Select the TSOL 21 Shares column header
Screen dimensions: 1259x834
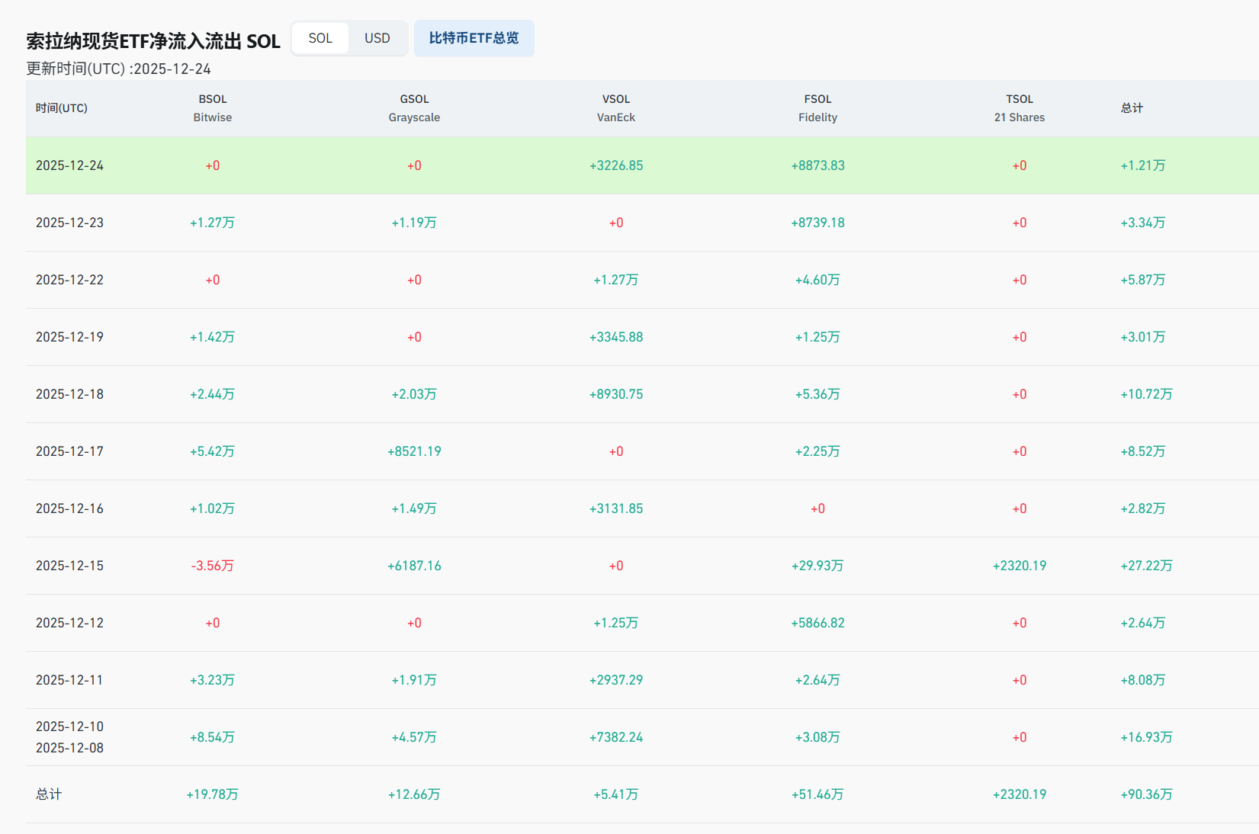(1019, 108)
